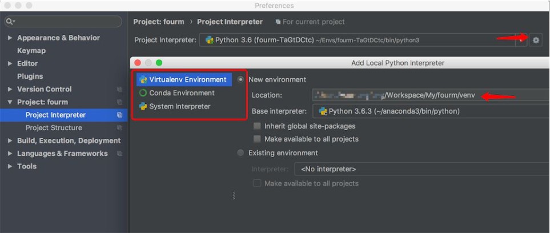The width and height of the screenshot is (550, 233).
Task: Check Make available to all projects under New environment
Action: [258, 139]
